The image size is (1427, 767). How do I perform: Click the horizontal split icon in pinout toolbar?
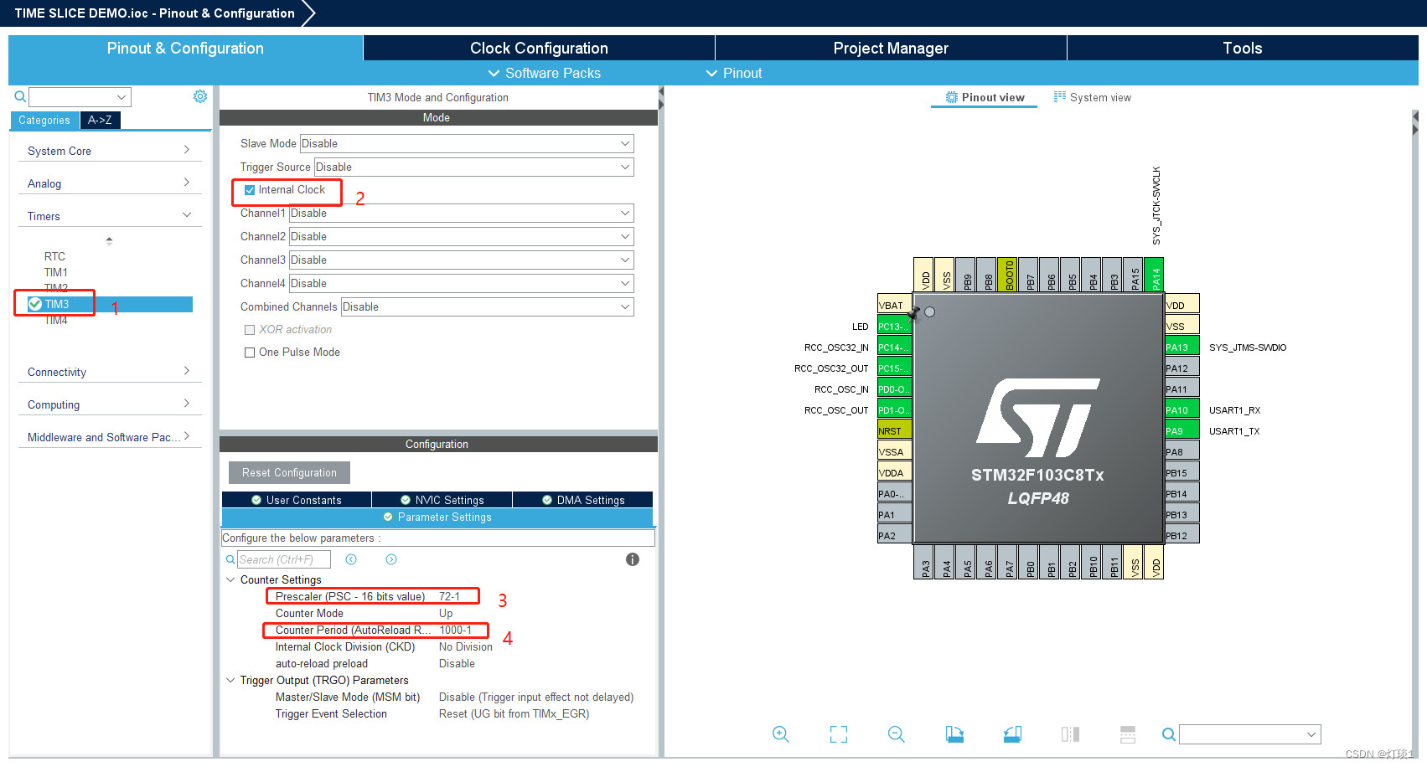tap(1128, 734)
